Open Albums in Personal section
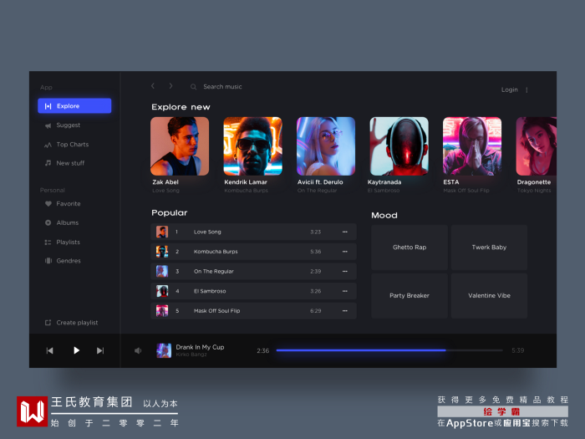The width and height of the screenshot is (585, 439). coord(67,223)
